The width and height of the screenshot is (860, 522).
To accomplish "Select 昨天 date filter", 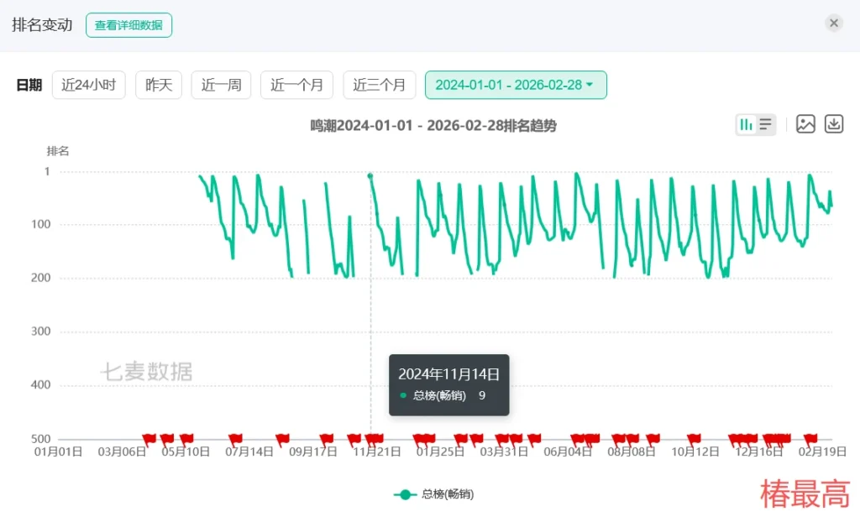I will click(159, 85).
